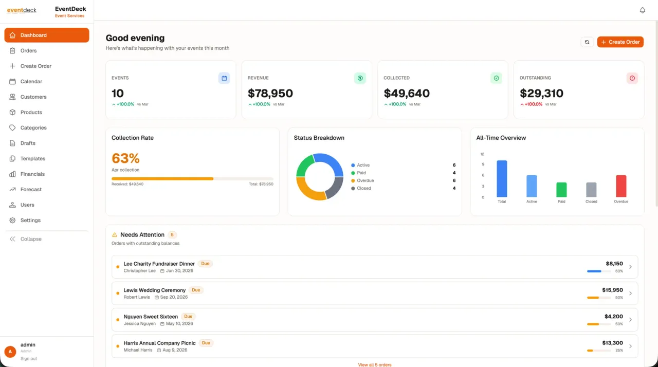The width and height of the screenshot is (658, 367).
Task: Click the admin avatar circle
Action: coord(10,352)
